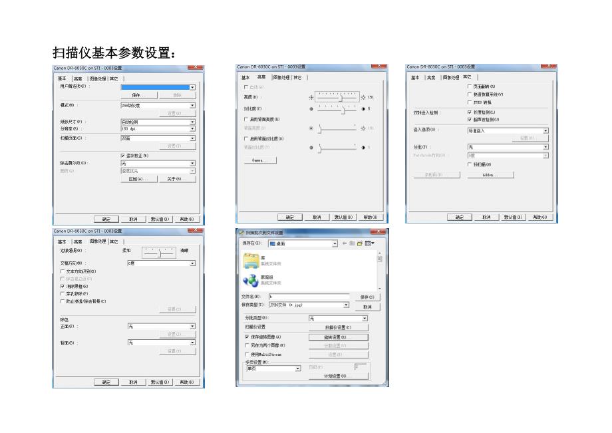
Task: Switch to 基本 tab in top-right dialog
Action: point(414,78)
